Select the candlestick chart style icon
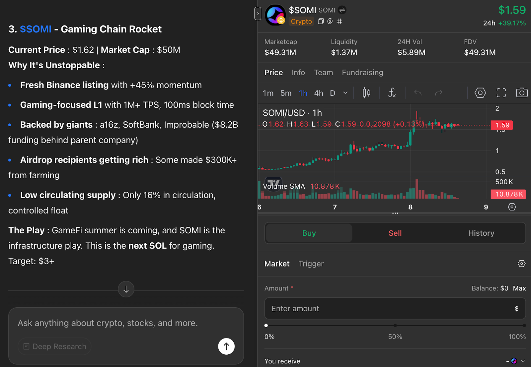 366,93
